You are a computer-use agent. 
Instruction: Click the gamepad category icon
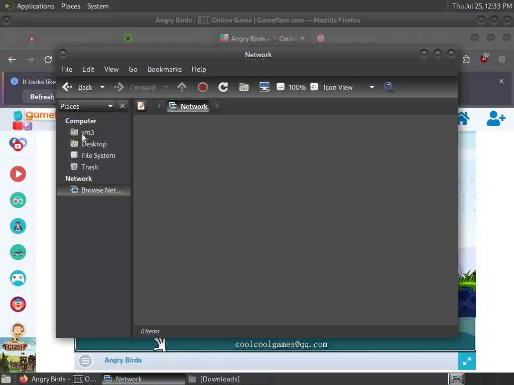click(18, 278)
